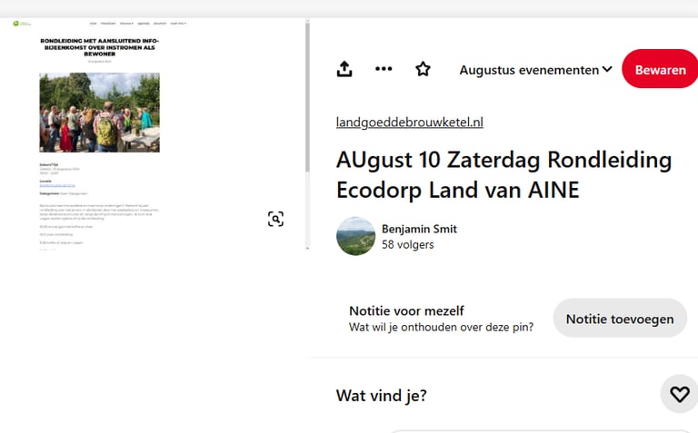Click the Wat vind je? heading
The height and width of the screenshot is (433, 698).
pyautogui.click(x=381, y=396)
